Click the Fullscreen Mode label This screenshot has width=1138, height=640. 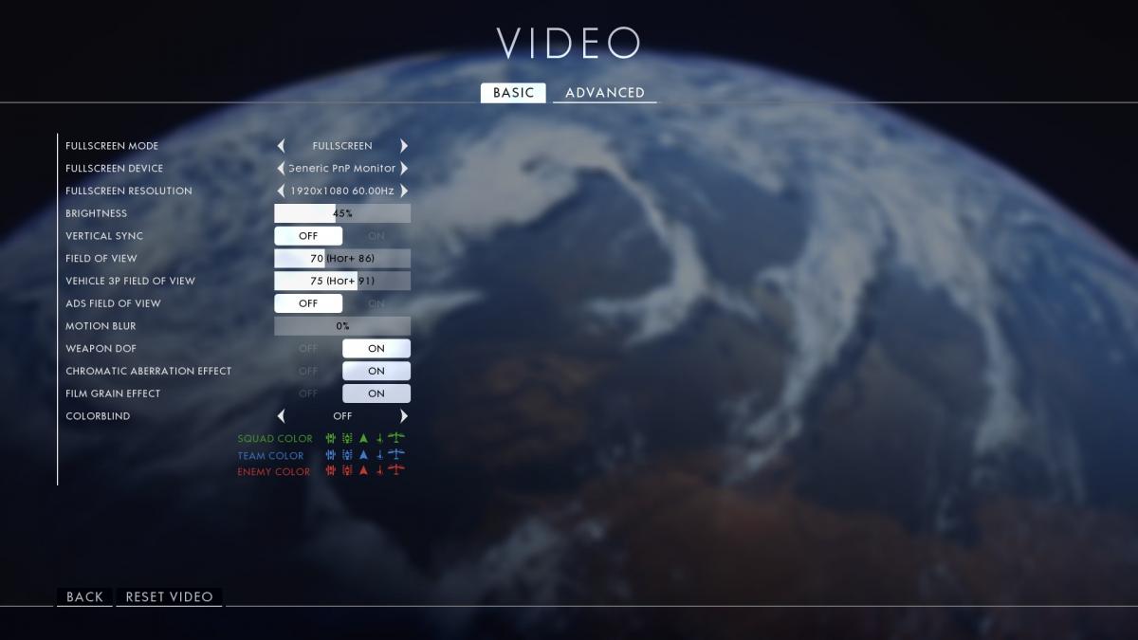pyautogui.click(x=112, y=146)
